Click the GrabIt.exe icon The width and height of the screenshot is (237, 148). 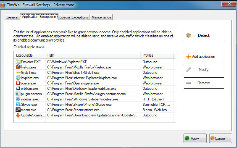[18, 72]
